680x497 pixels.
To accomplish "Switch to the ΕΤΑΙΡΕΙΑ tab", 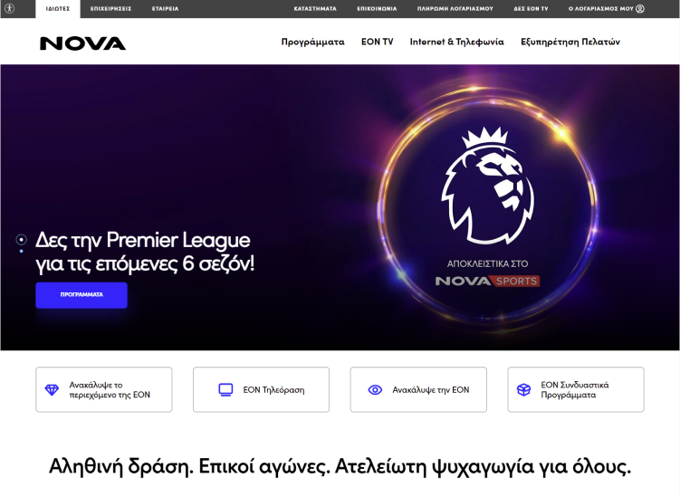I will (165, 9).
